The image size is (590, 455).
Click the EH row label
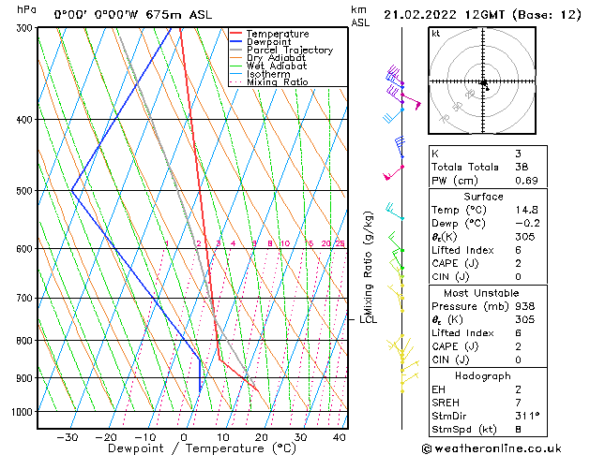tap(438, 389)
